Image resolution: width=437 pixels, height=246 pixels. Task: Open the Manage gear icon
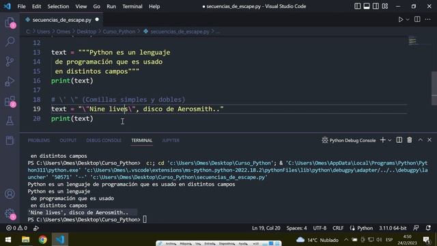[x=10, y=214]
